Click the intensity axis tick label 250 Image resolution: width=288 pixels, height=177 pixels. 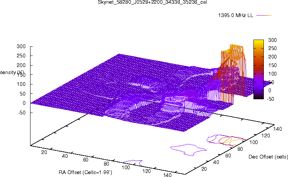[x=21, y=56]
